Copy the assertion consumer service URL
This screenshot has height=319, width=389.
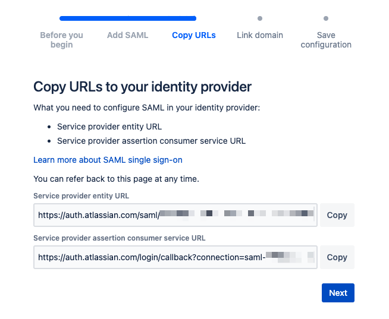337,257
